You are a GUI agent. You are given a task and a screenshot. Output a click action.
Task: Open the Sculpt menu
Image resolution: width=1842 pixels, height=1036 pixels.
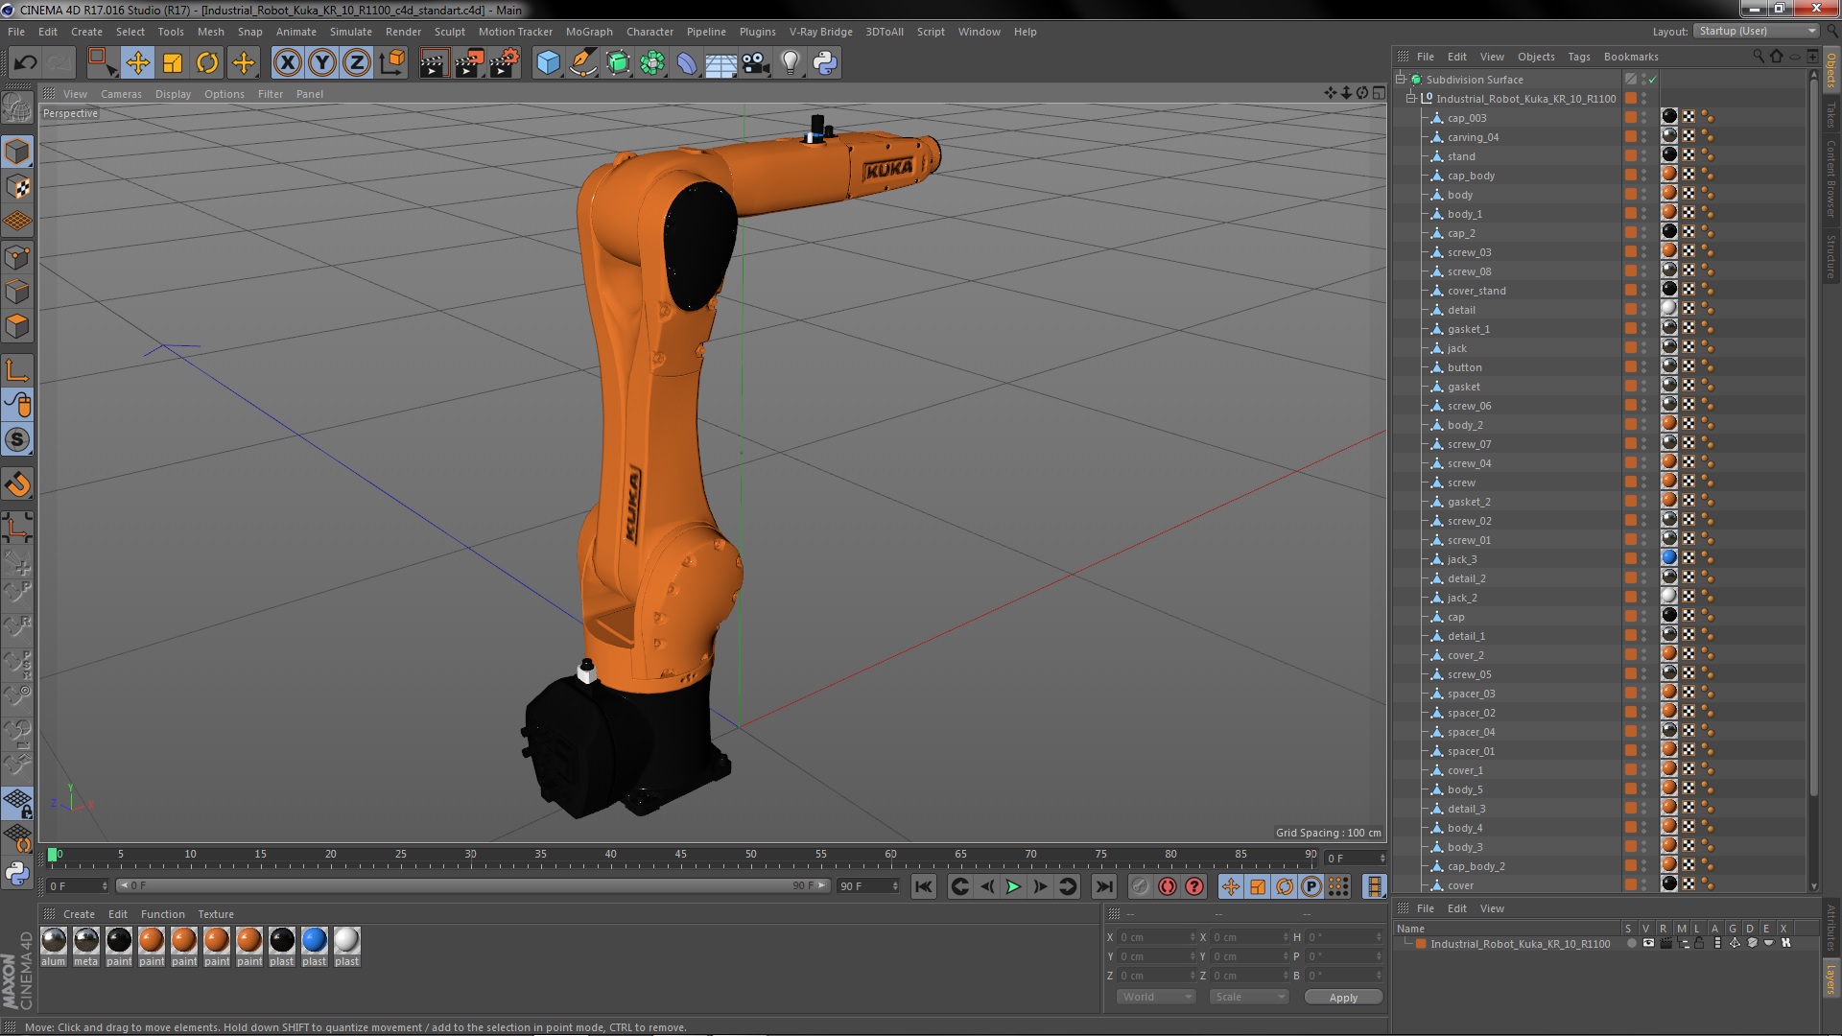(449, 32)
